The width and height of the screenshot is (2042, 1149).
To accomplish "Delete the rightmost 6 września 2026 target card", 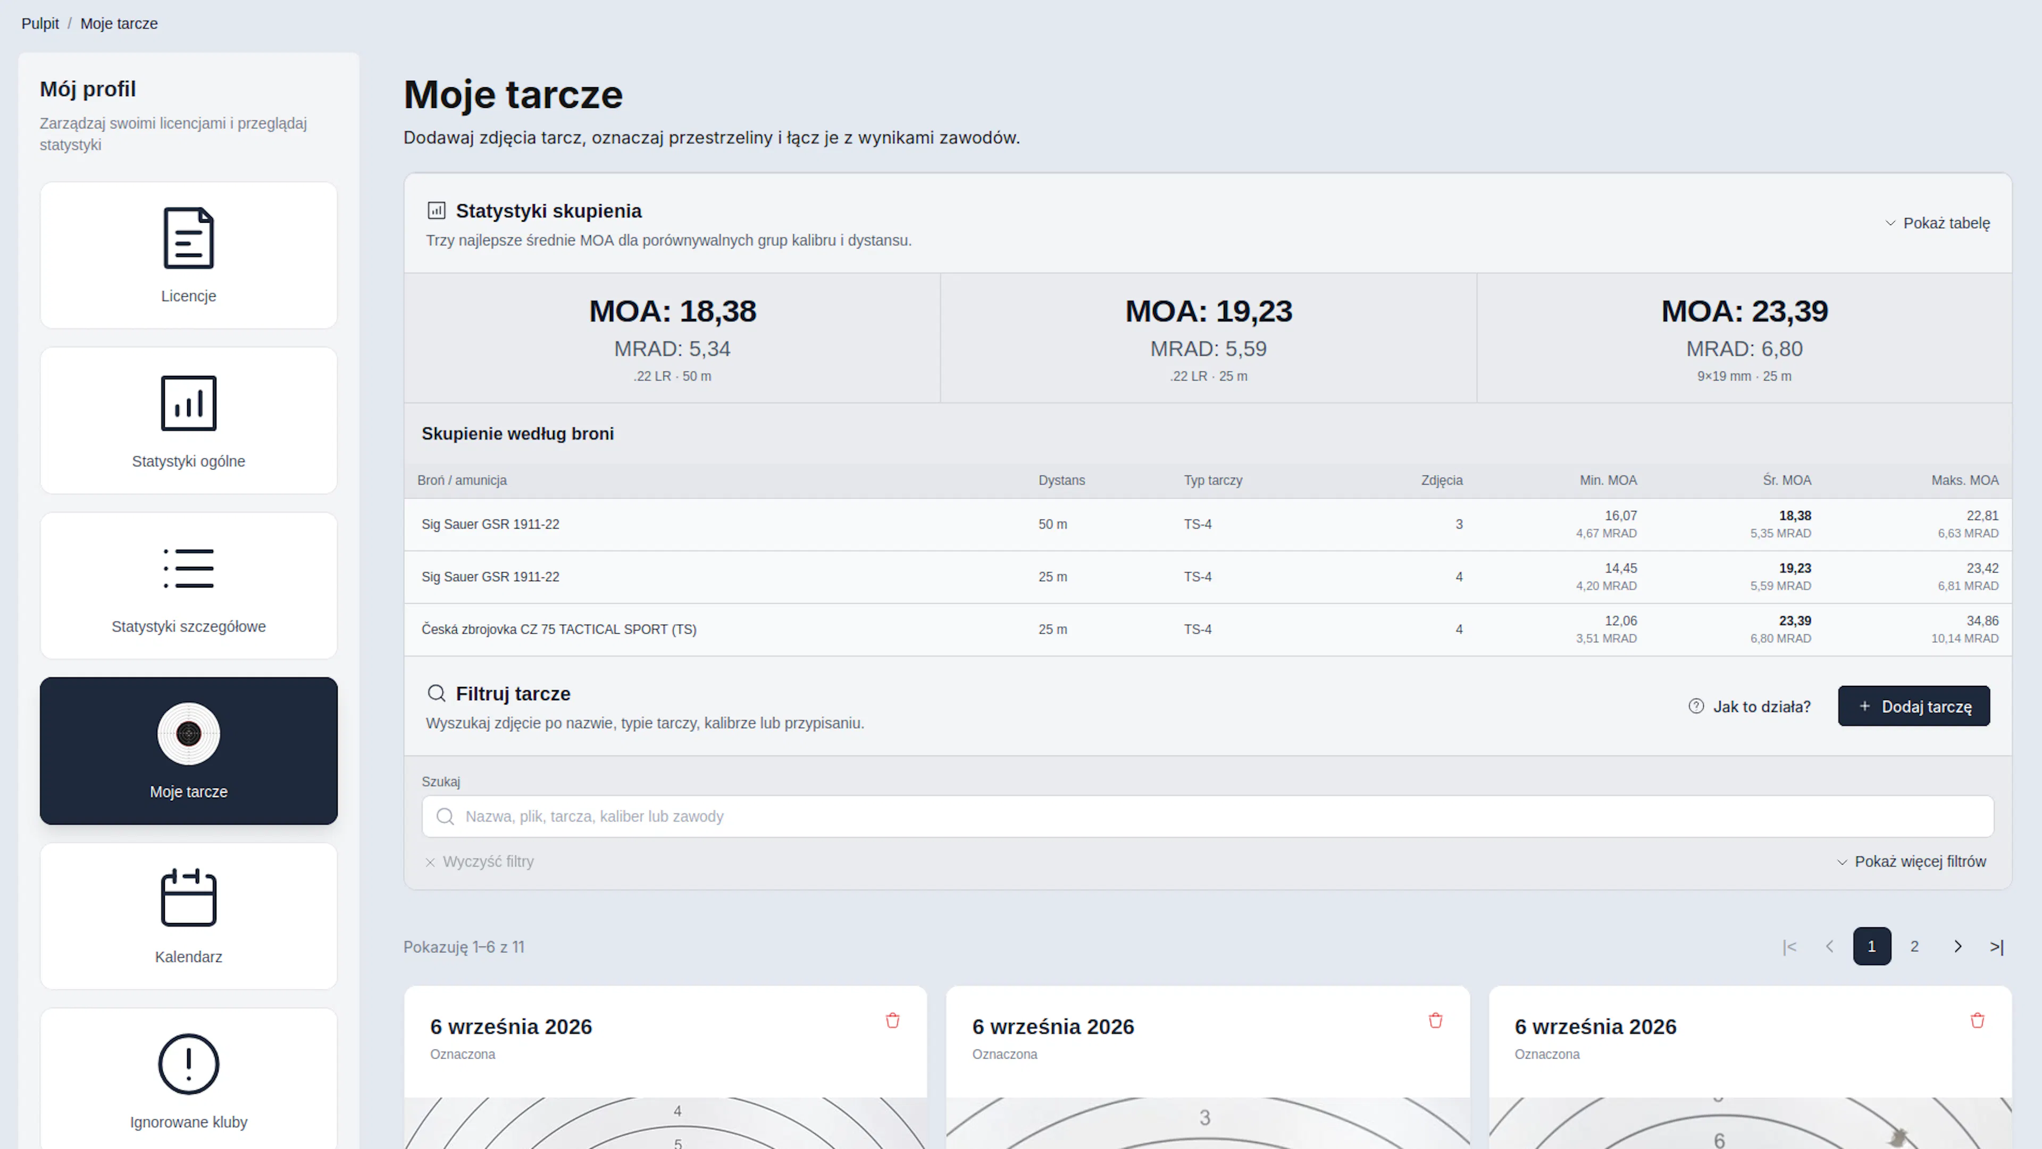I will 1978,1021.
